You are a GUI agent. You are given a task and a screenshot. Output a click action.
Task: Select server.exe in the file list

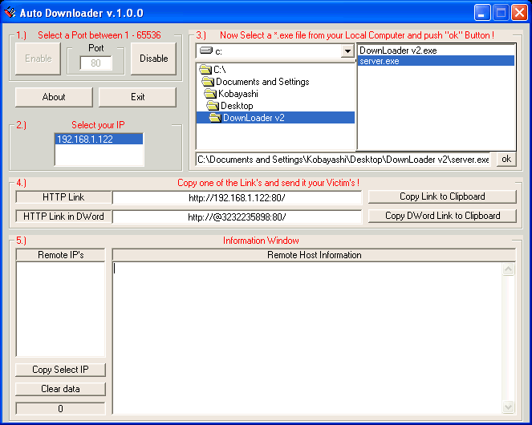click(x=380, y=61)
